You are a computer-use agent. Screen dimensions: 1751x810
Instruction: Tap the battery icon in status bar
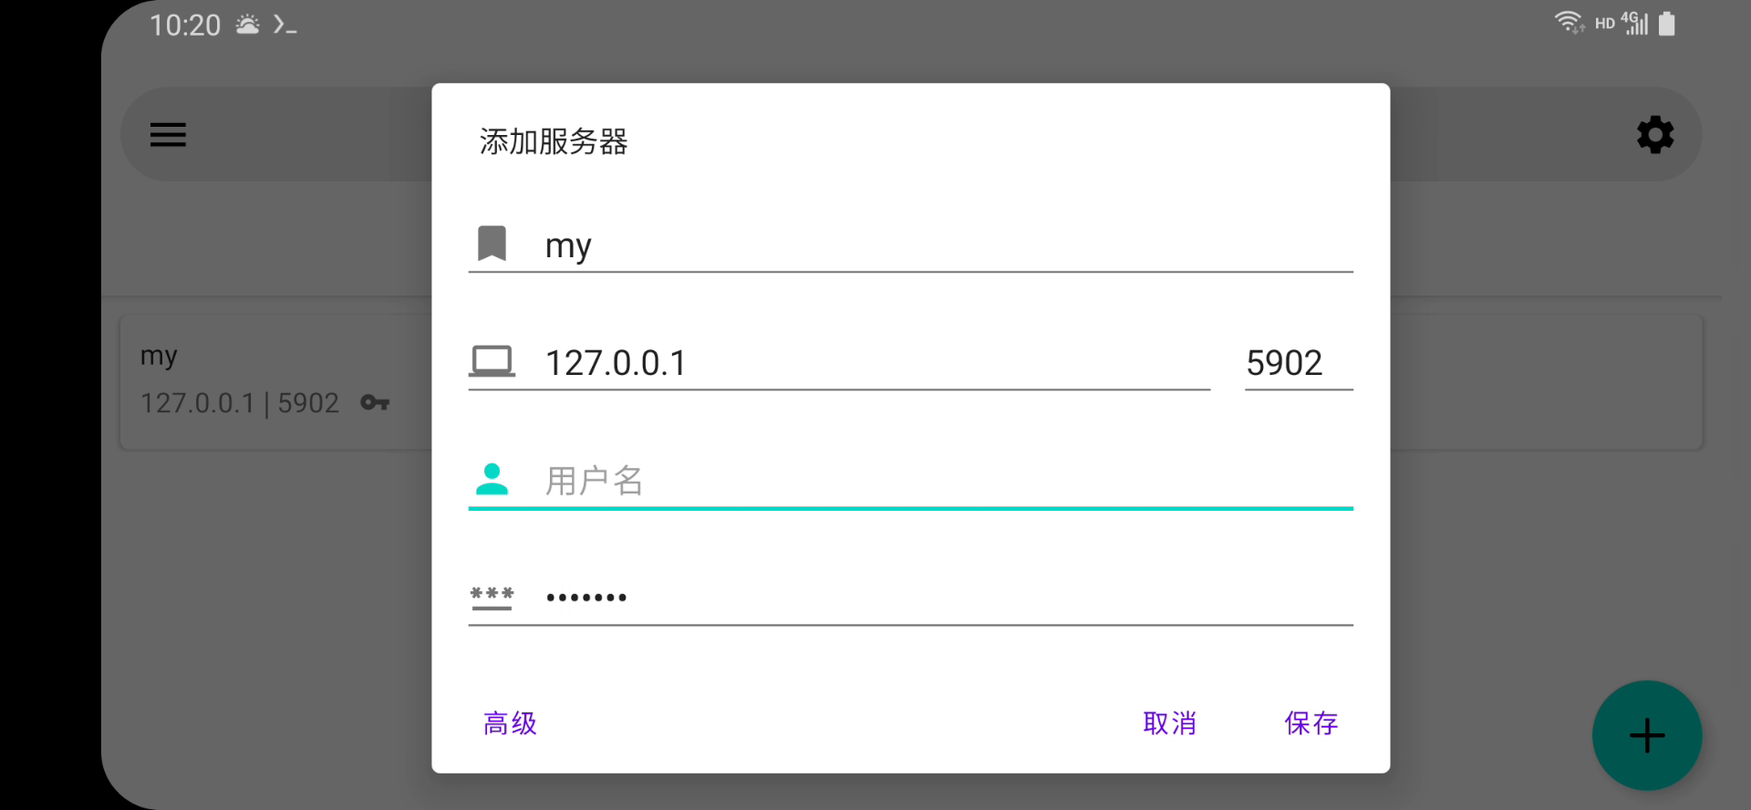[x=1666, y=24]
